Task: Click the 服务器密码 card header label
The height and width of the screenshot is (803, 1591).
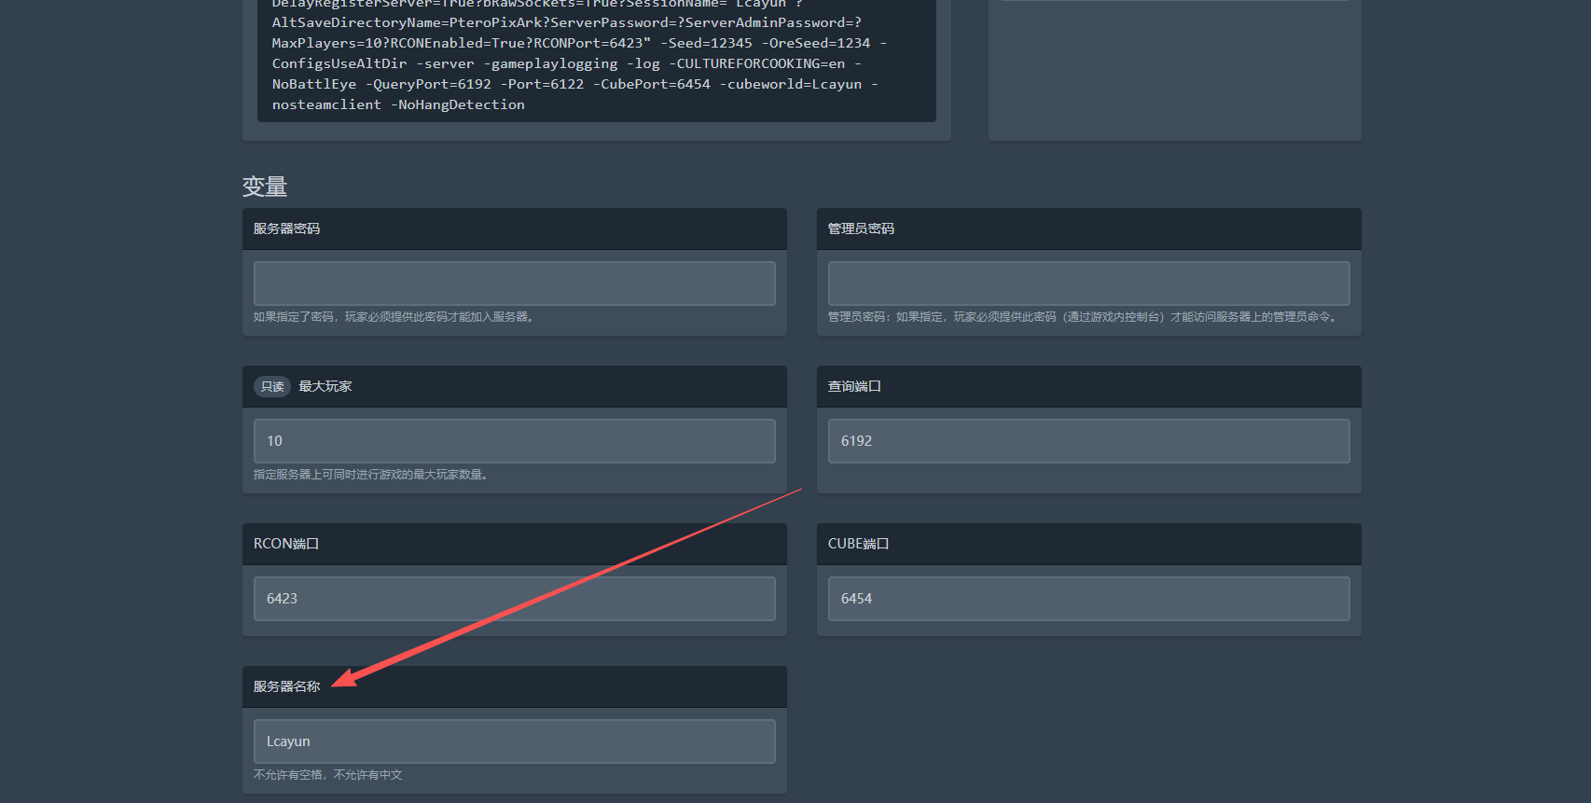Action: 286,228
